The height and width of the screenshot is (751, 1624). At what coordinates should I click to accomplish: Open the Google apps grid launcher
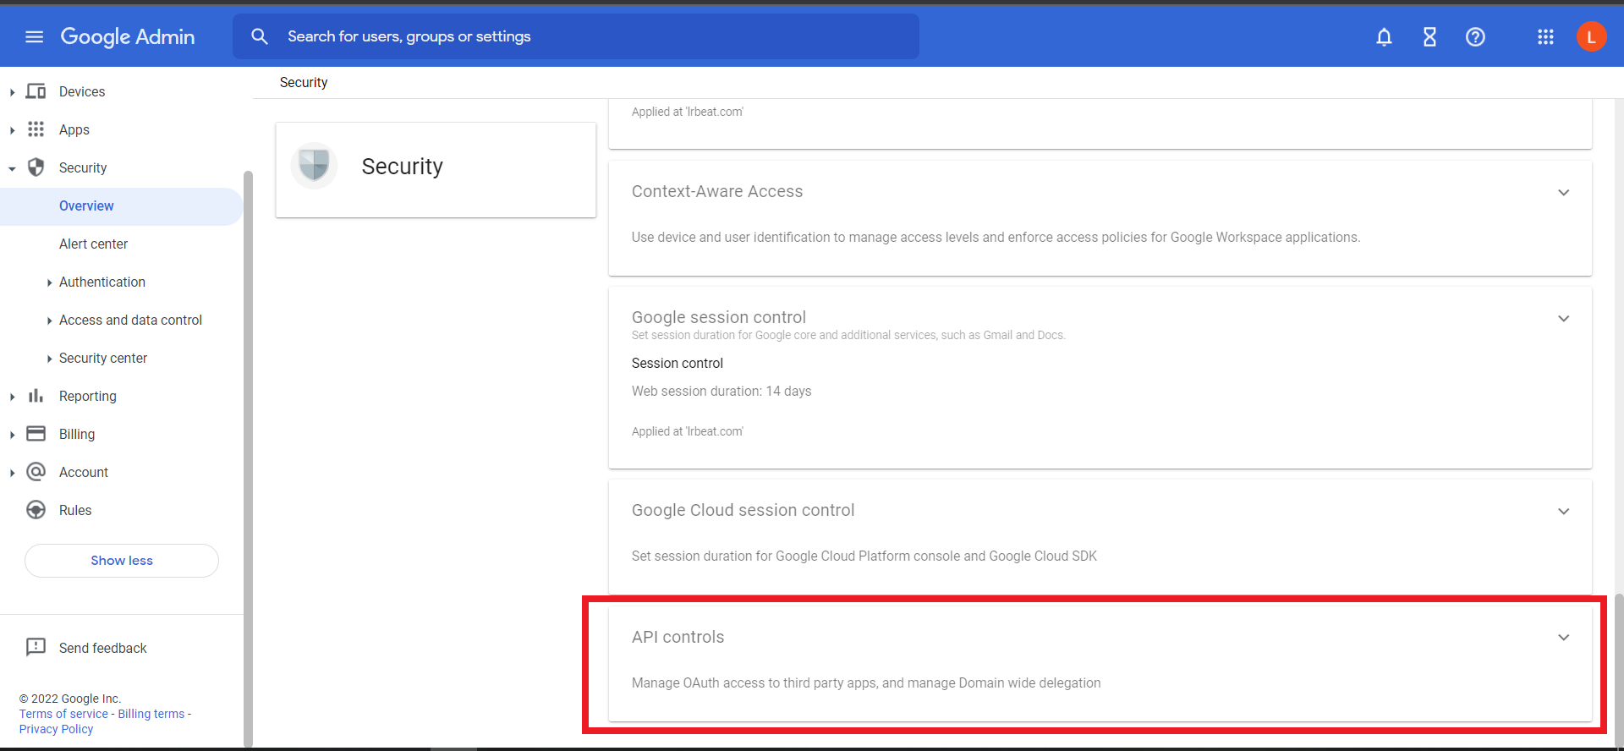point(1545,37)
